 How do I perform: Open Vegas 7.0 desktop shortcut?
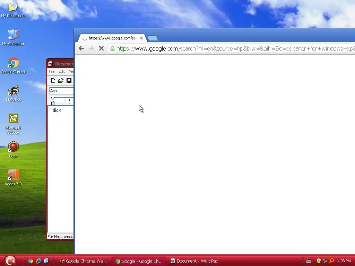(14, 178)
